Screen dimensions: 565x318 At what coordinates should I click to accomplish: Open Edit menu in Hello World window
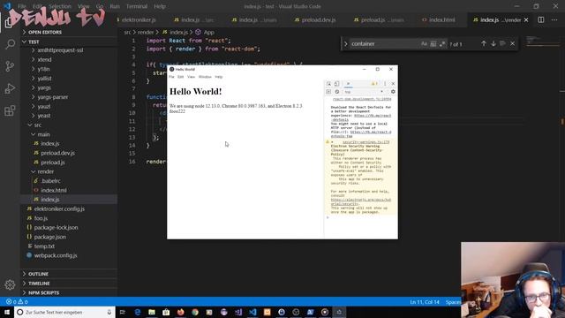(x=180, y=77)
